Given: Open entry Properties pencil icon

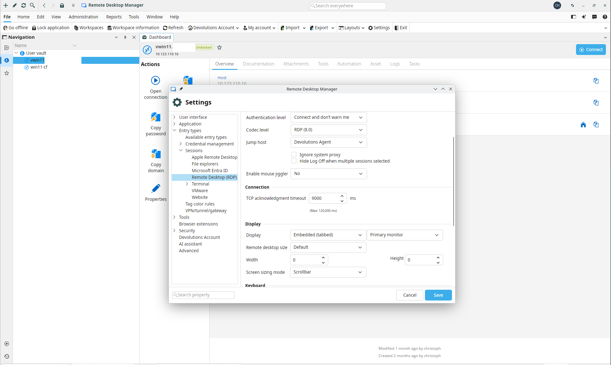Looking at the screenshot, I should tap(156, 188).
